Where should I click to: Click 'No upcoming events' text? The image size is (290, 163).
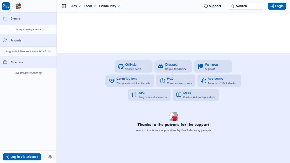tap(29, 30)
